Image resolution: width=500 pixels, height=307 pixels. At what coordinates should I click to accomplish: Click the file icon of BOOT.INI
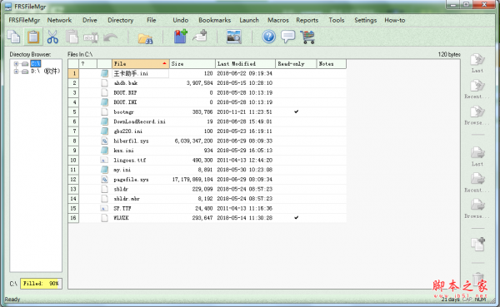tap(104, 102)
